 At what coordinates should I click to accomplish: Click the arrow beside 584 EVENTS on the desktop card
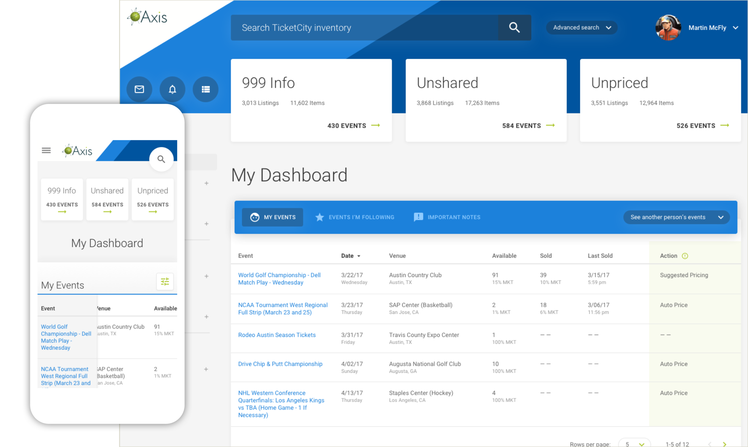(550, 125)
